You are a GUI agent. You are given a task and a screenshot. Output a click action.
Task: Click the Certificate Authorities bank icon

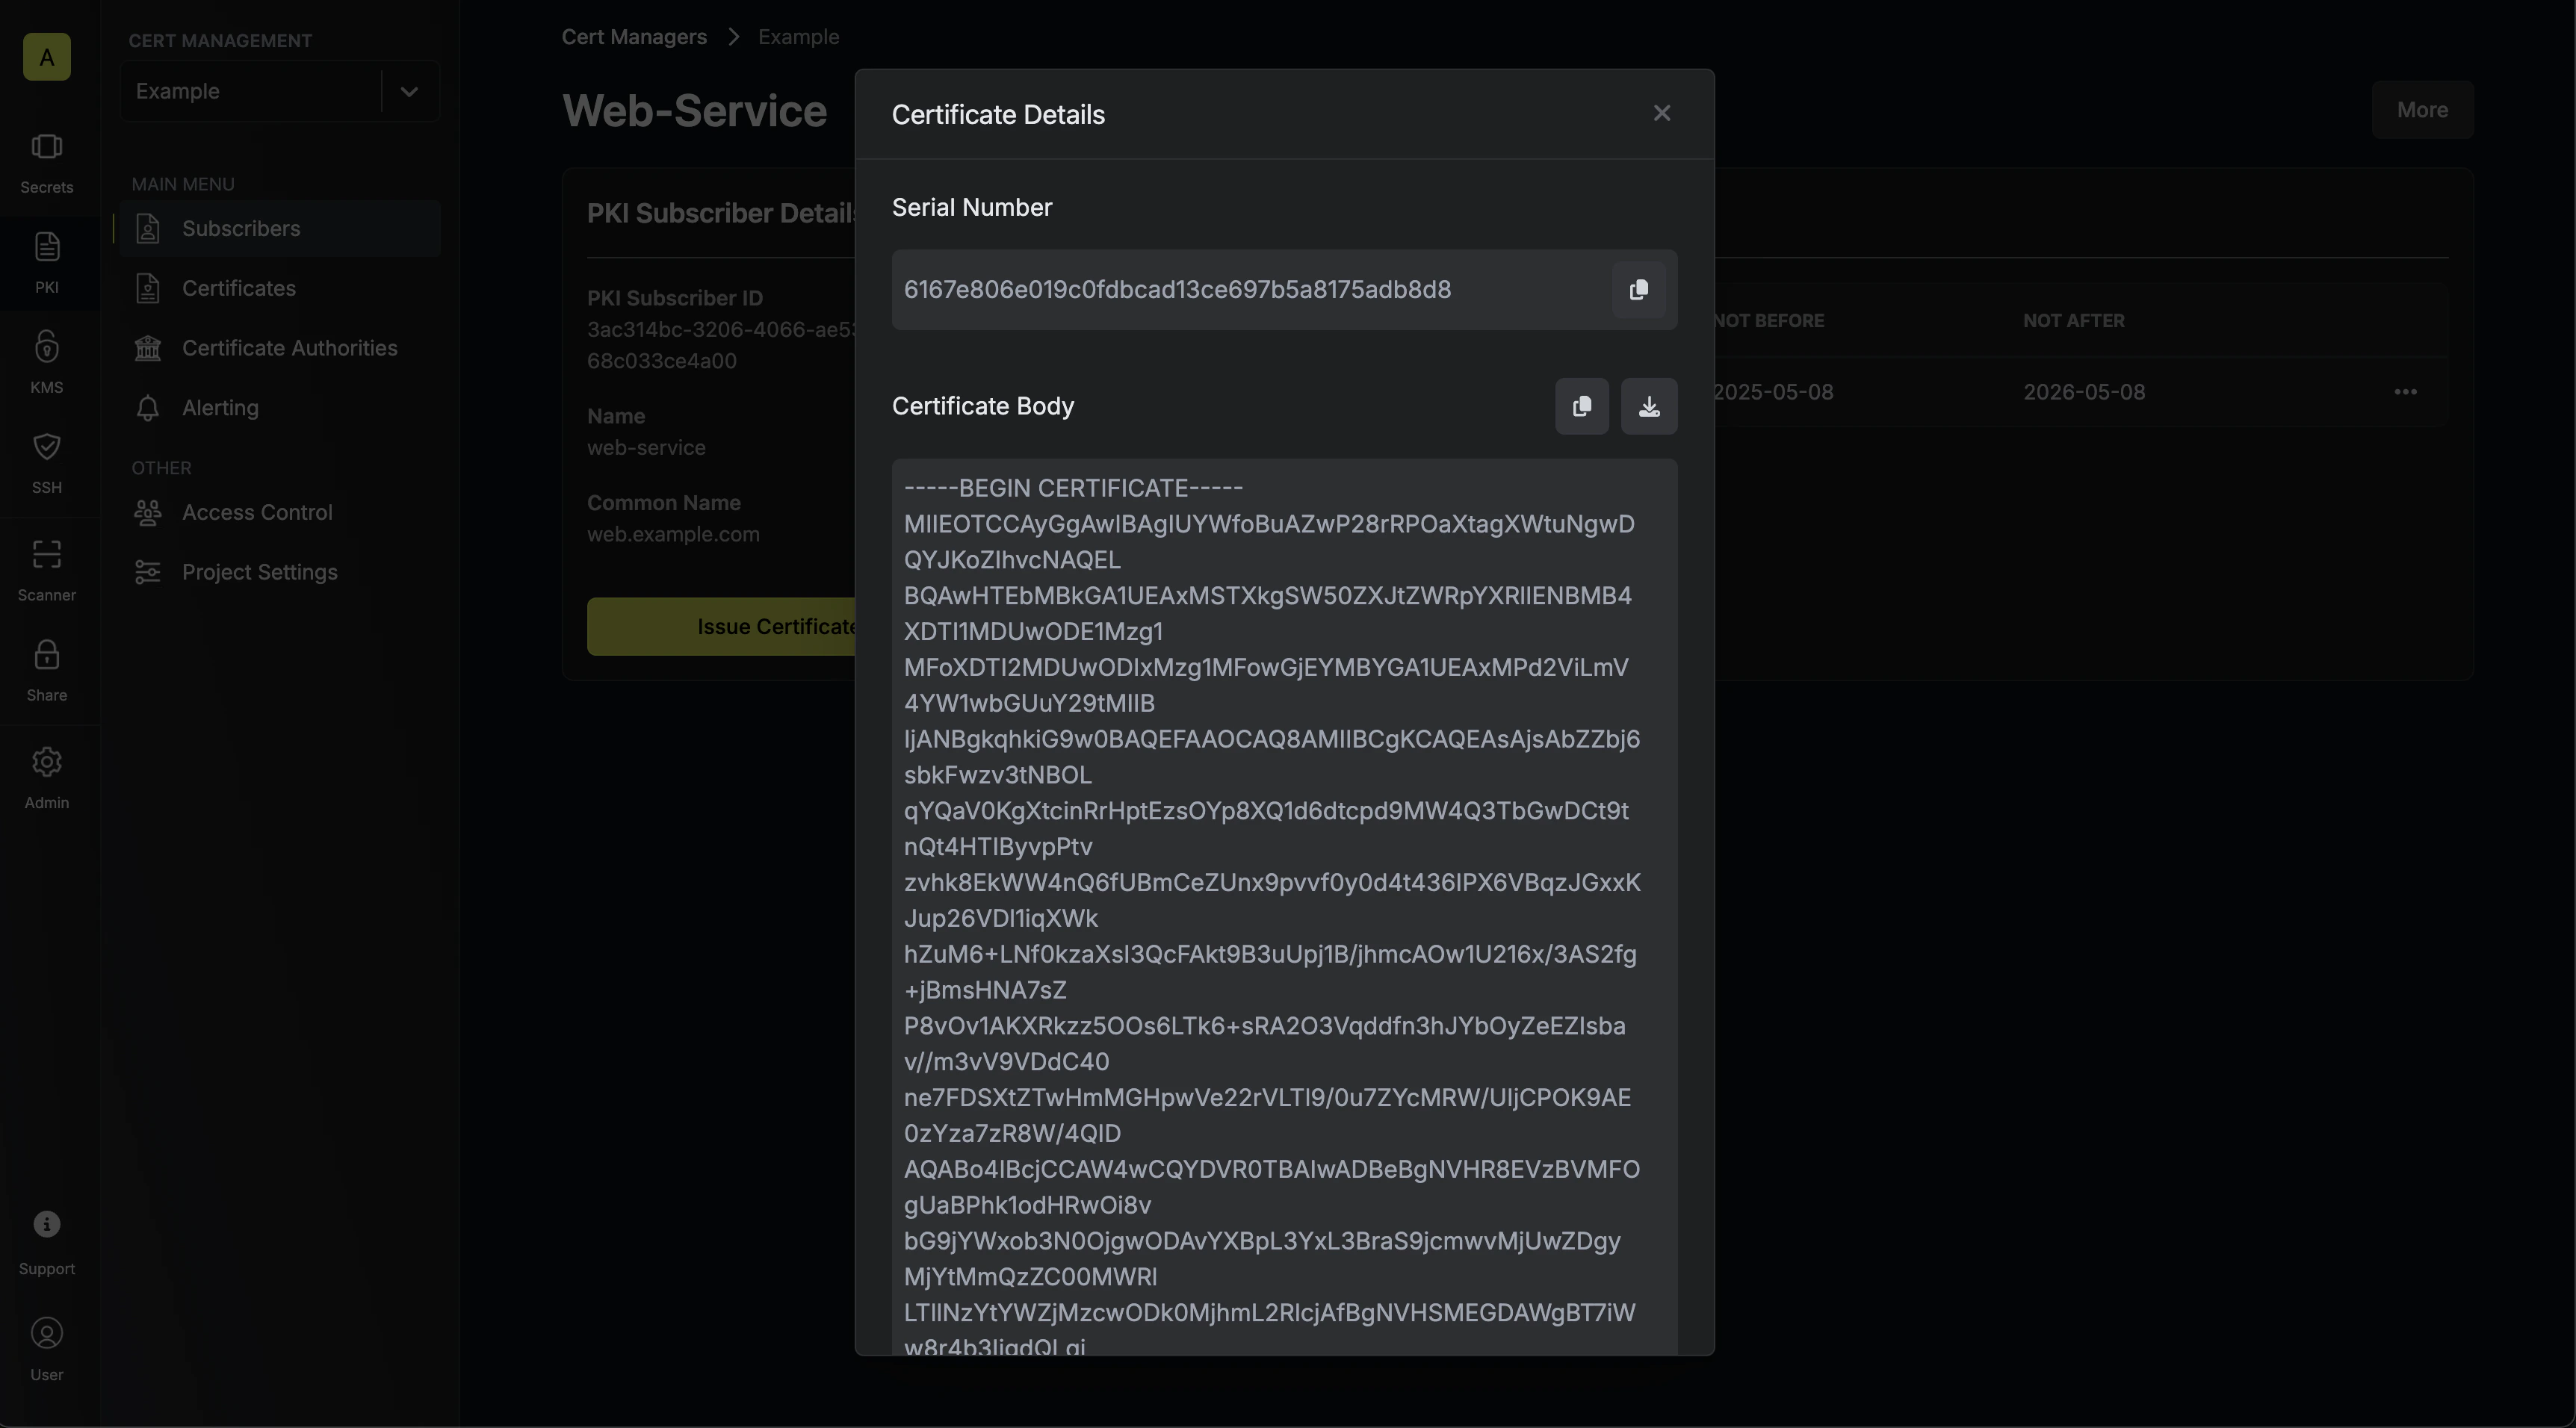tap(148, 348)
